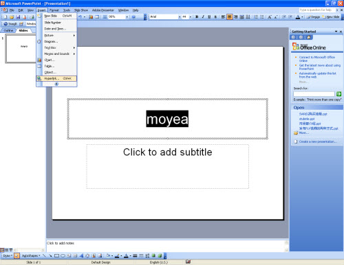Screen dimensions: 344x265
Task: Click the Open folder toolbar icon
Action: click(12, 17)
